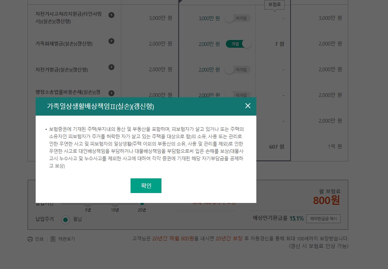Pick the 10년 payment period point

tap(115, 204)
